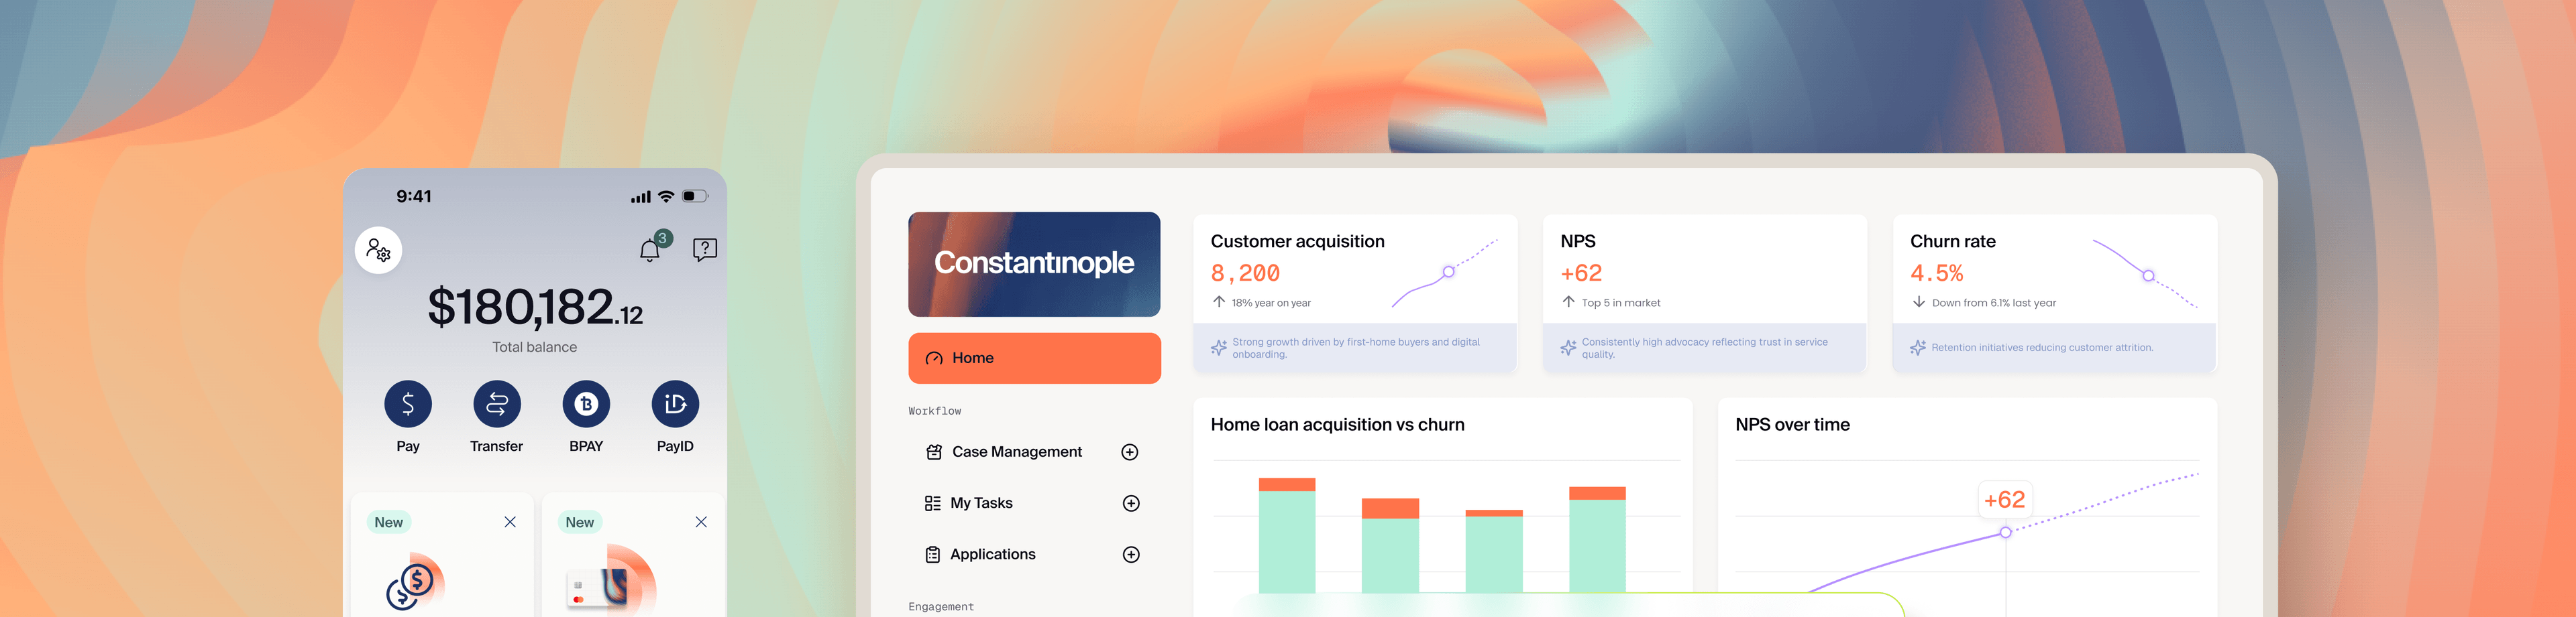This screenshot has width=2576, height=617.
Task: Dismiss the first New promo card
Action: click(x=510, y=522)
